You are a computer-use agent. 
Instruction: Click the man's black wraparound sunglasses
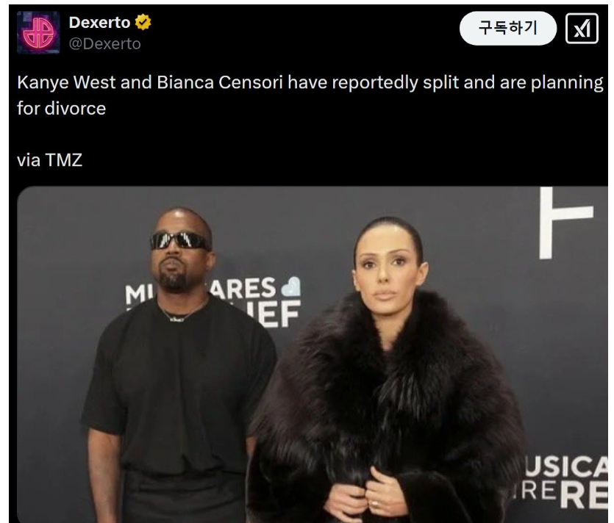click(179, 241)
